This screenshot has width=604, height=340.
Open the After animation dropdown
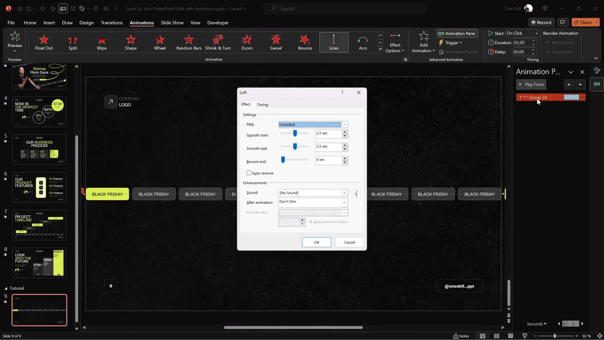pyautogui.click(x=344, y=202)
